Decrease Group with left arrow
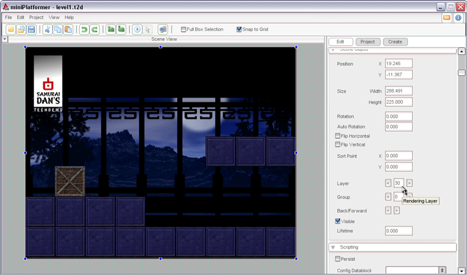Image resolution: width=467 pixels, height=275 pixels. (388, 196)
